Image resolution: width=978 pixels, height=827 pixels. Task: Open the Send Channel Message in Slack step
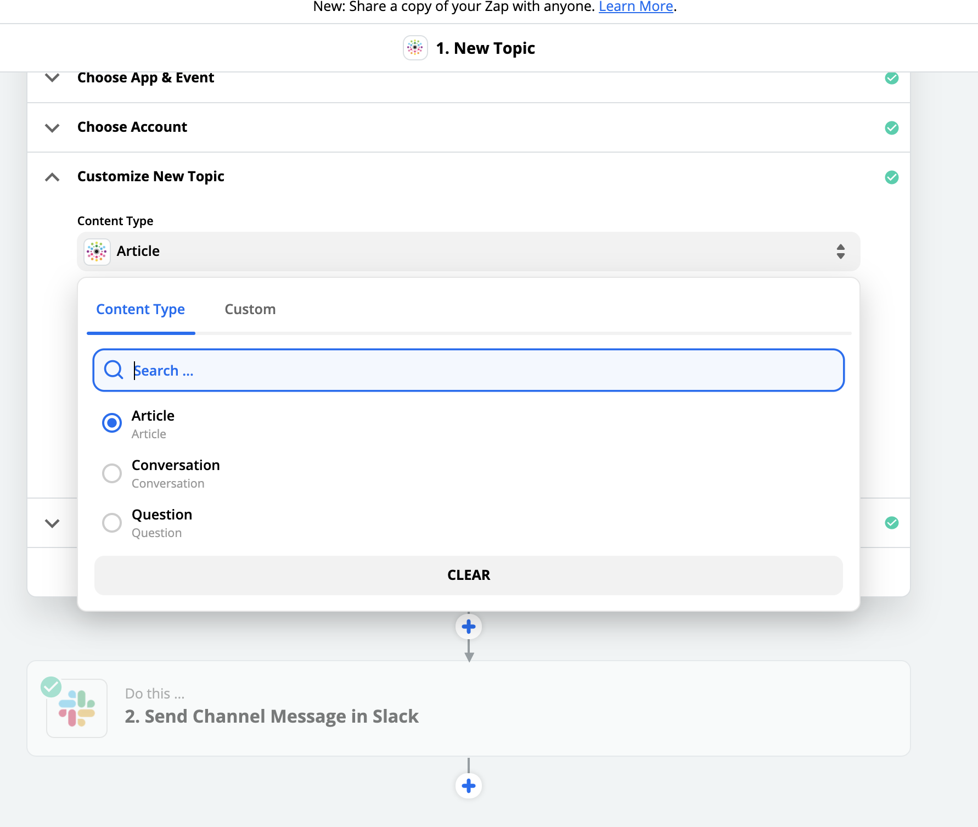pos(469,708)
